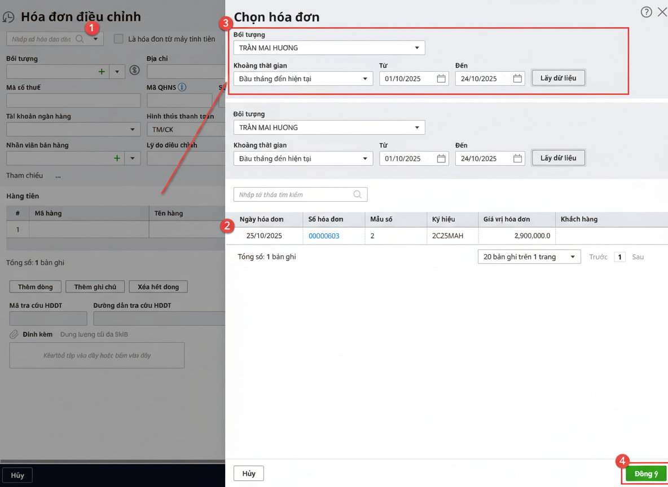Tick the Là hóa đơn từ máy tính tiền checkbox
This screenshot has height=487, width=668.
(118, 39)
